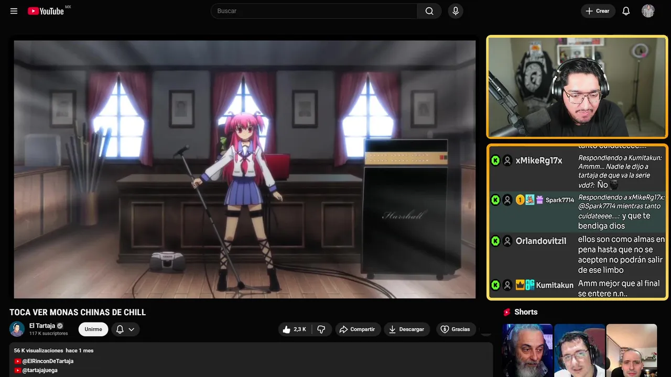This screenshot has width=671, height=377.
Task: Click the Shorts section logo icon
Action: [507, 312]
